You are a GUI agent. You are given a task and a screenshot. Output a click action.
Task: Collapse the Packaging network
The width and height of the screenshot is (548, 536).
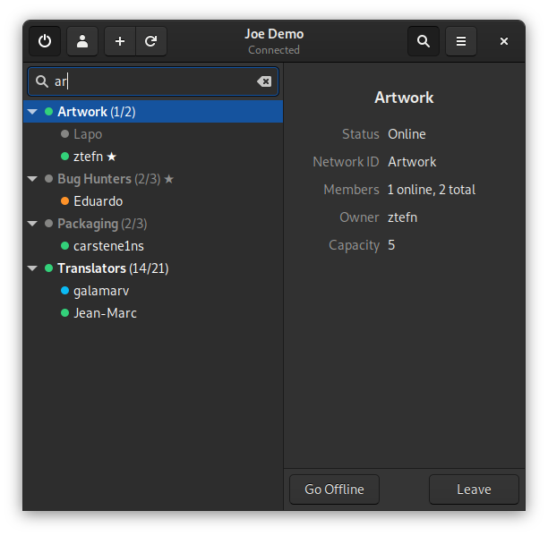coord(32,224)
